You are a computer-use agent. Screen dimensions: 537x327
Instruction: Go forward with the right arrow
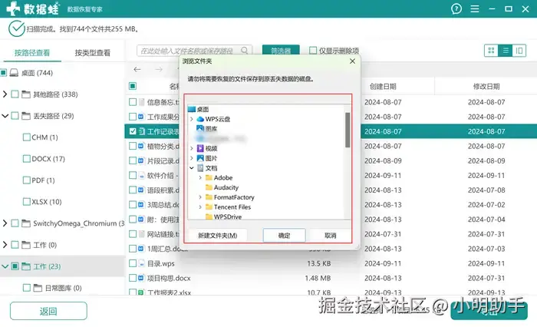pos(158,69)
